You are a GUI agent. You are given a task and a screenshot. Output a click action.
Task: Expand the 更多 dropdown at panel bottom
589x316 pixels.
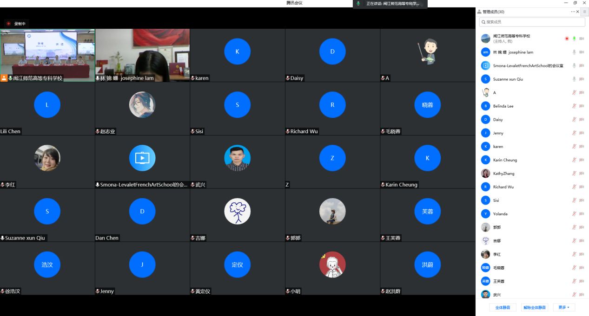[x=564, y=307]
